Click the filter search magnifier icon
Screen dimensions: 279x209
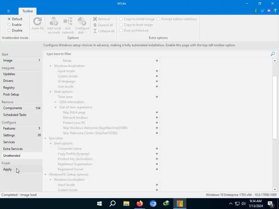click(x=272, y=54)
